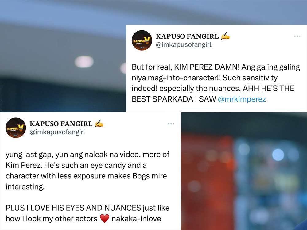Open the more options dots on the upper tweet
The width and height of the screenshot is (307, 230).
(297, 36)
